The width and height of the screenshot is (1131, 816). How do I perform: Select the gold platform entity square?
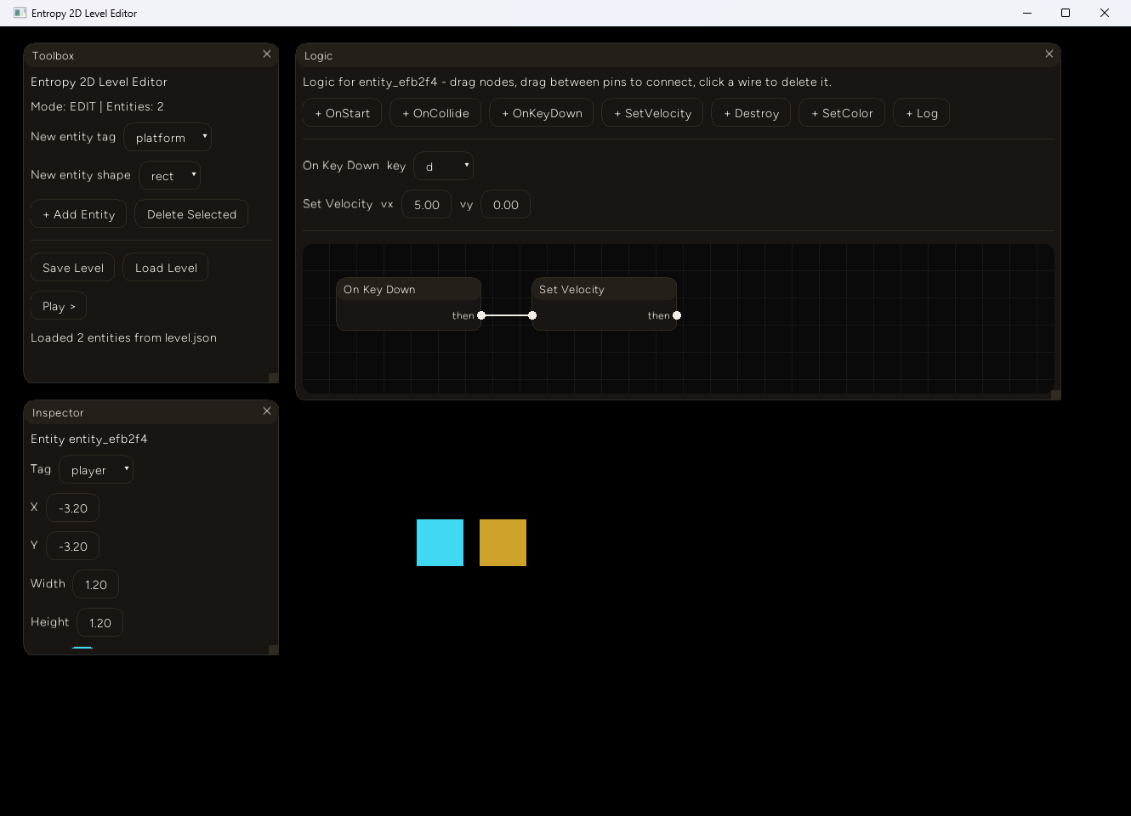click(x=503, y=542)
